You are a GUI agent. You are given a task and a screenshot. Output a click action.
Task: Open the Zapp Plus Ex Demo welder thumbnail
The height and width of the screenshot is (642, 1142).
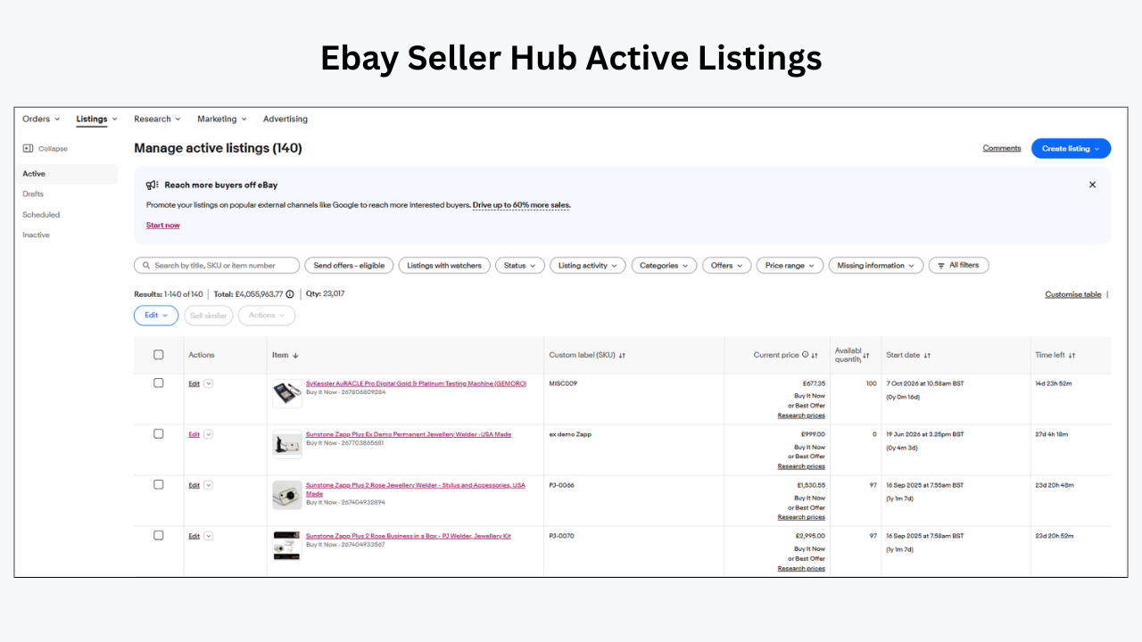[287, 444]
